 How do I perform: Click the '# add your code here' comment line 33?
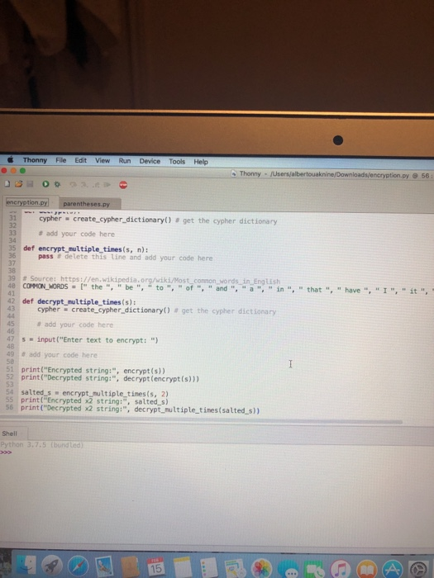coord(76,234)
